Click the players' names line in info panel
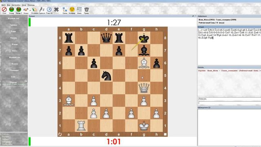 pyautogui.click(x=217, y=20)
